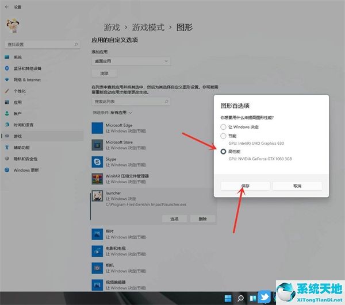Click GPU: NVIDIA GeForce GTX 1060 3GB text
The width and height of the screenshot is (345, 305).
point(260,159)
